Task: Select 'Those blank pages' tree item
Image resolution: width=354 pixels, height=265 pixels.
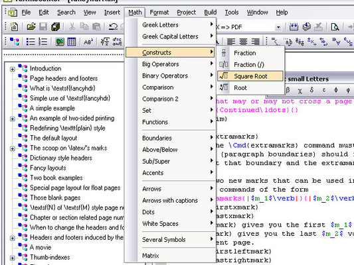Action: click(55, 197)
